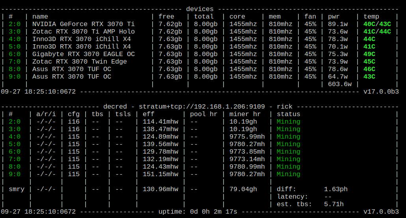406x218 pixels.
Task: Click the 9773.14mh miner hashrate
Action: 247,159
